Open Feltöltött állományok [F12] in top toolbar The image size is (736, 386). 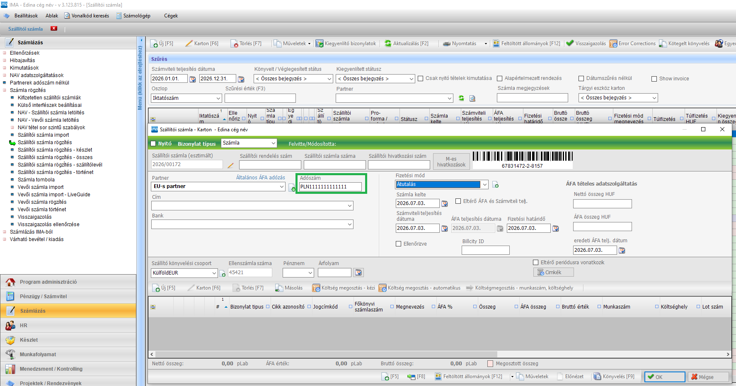(526, 43)
